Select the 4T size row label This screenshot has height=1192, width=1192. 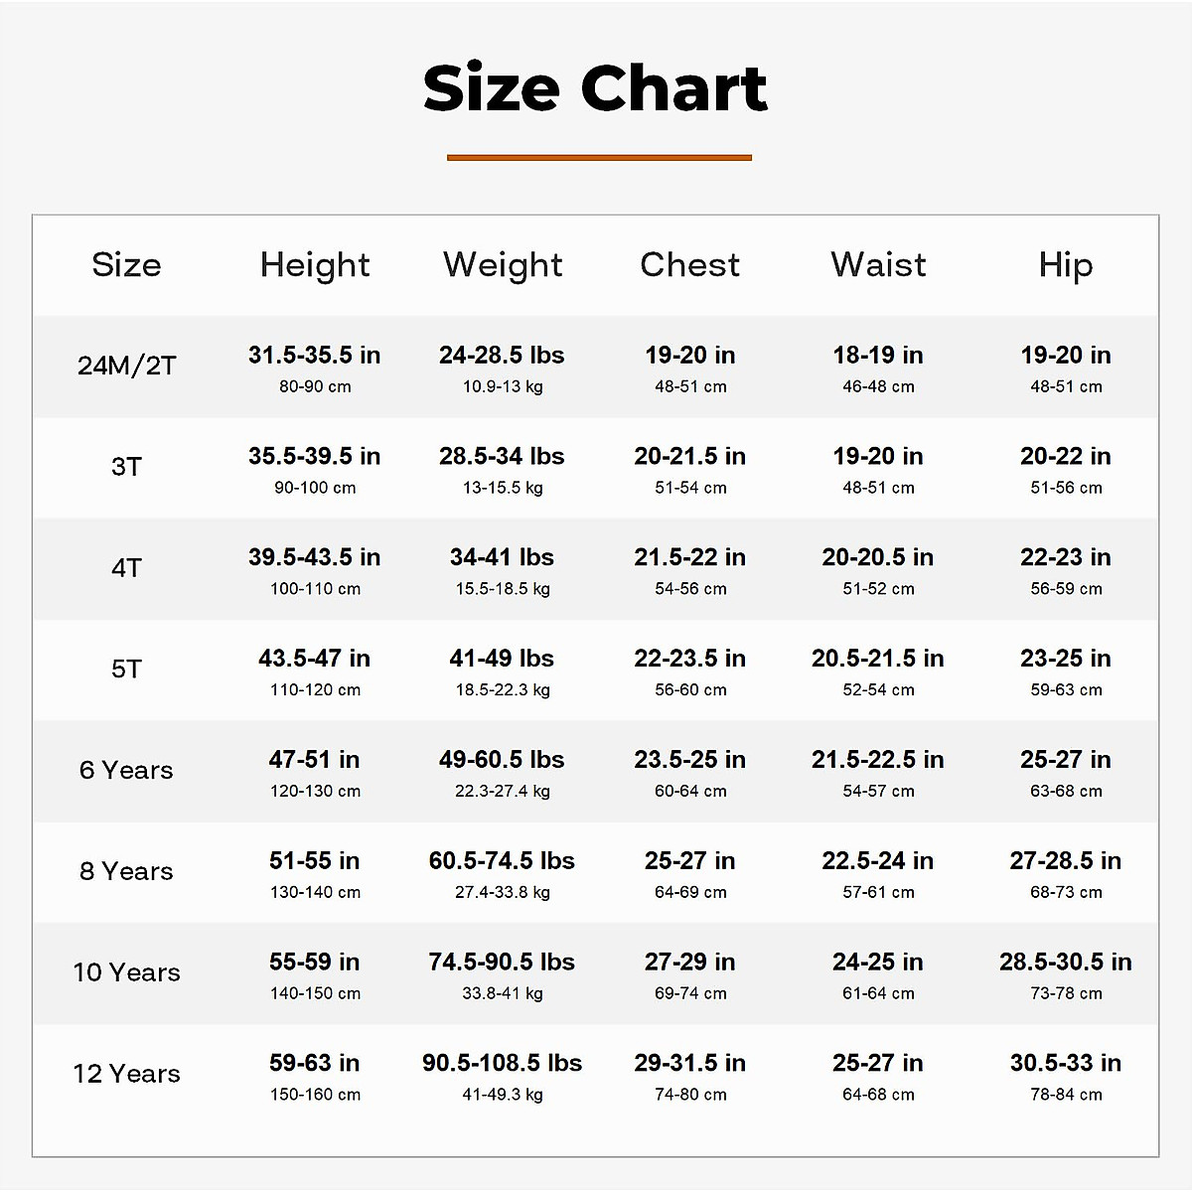coord(126,568)
